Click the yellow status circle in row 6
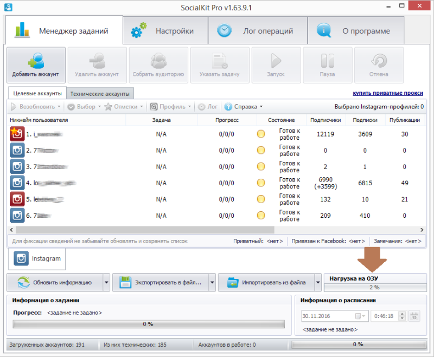 click(261, 216)
